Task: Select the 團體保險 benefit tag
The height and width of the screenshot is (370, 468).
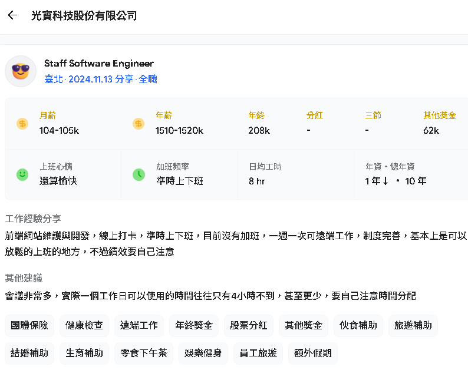Action: [29, 325]
